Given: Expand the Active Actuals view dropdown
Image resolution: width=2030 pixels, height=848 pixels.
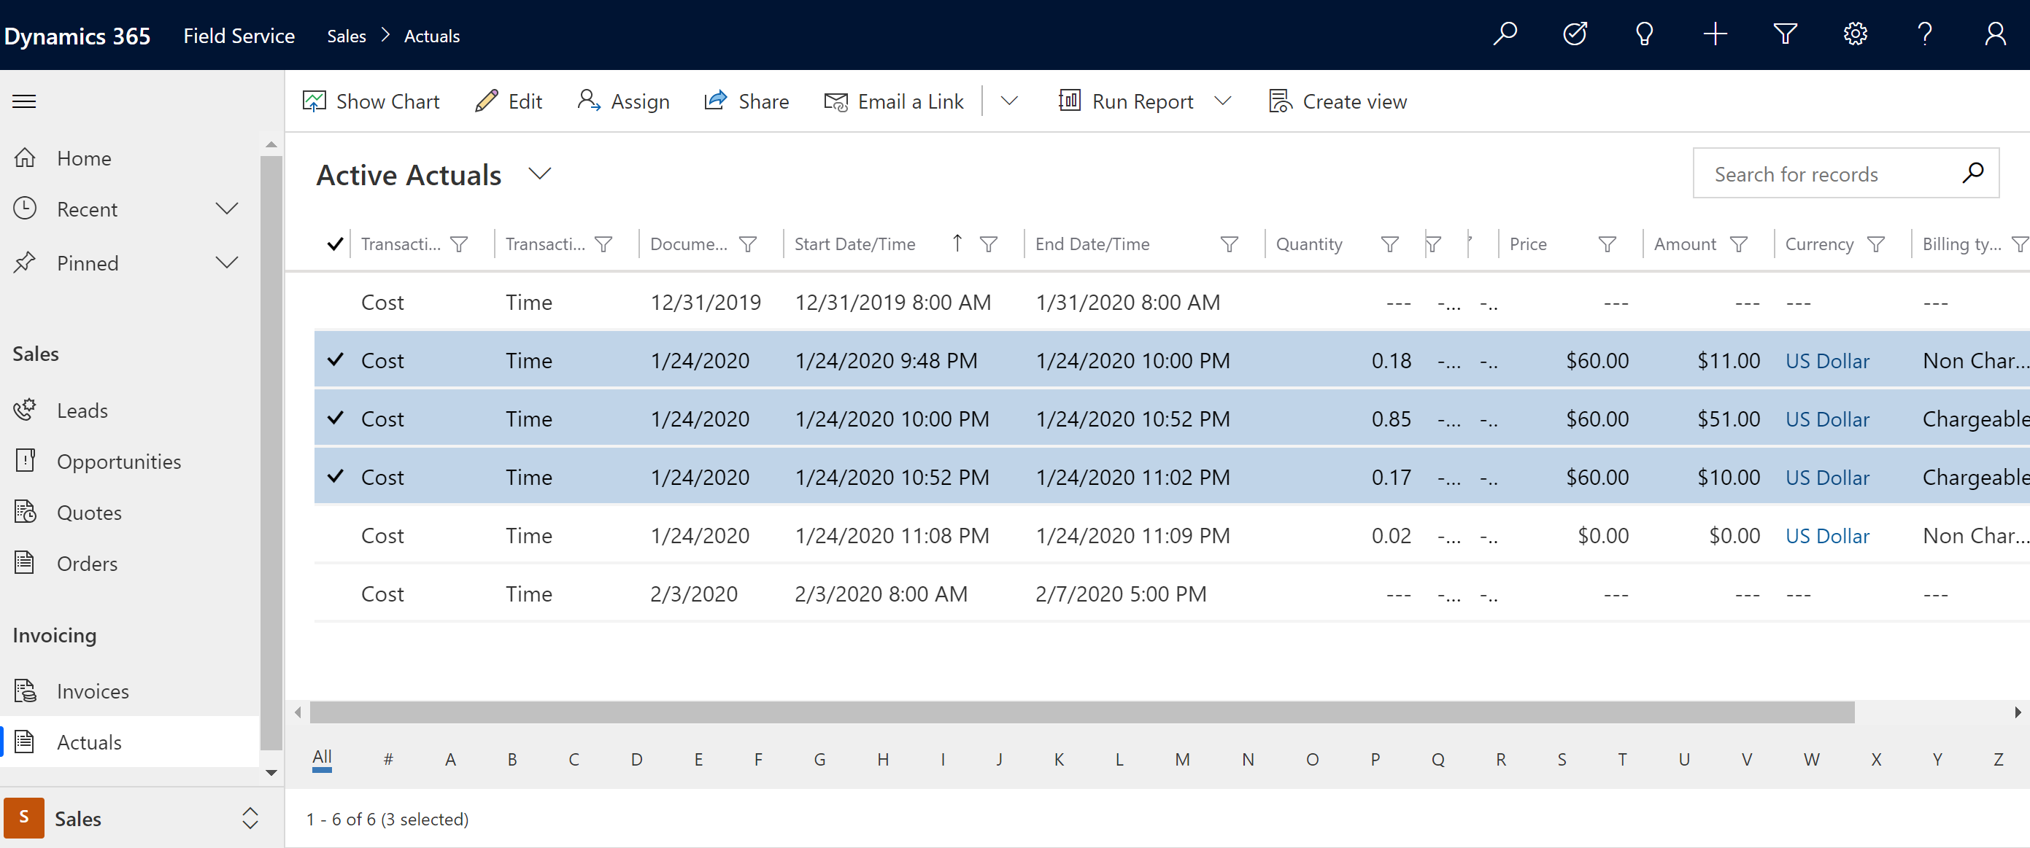Looking at the screenshot, I should click(x=541, y=174).
